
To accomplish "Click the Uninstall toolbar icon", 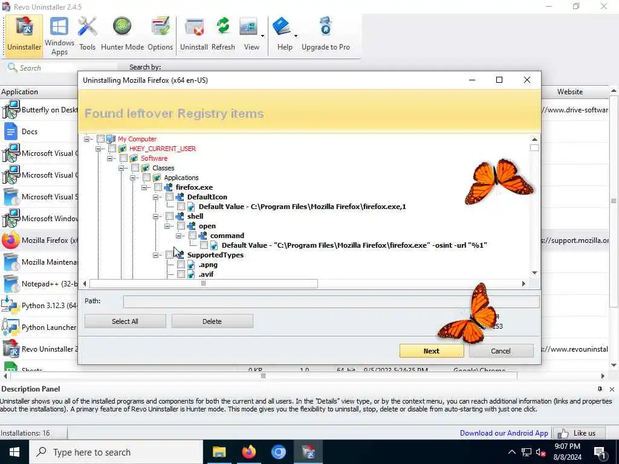I will click(194, 34).
